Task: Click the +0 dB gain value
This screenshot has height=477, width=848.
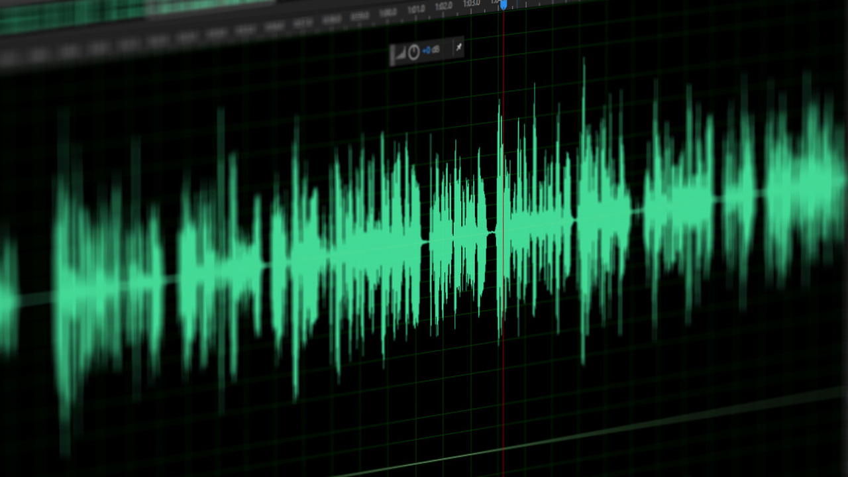Action: pos(431,50)
